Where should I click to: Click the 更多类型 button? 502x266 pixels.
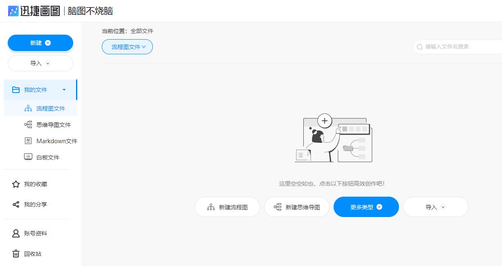(366, 207)
